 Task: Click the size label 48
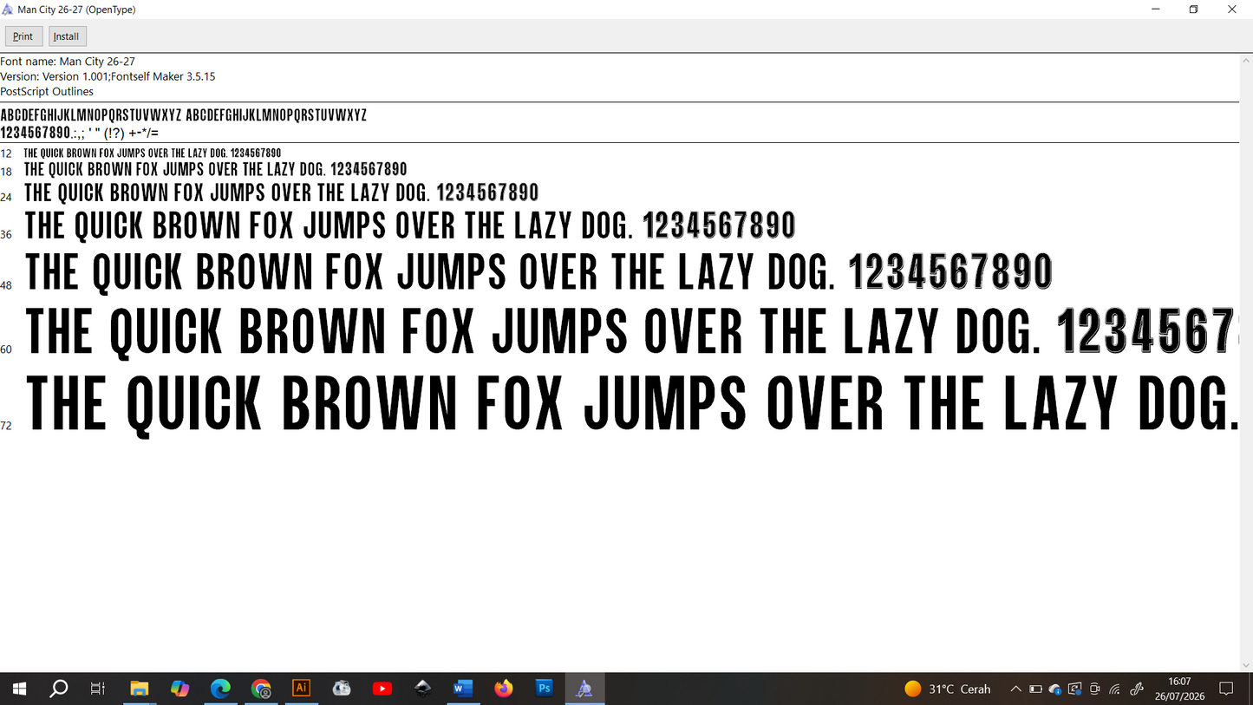click(6, 285)
